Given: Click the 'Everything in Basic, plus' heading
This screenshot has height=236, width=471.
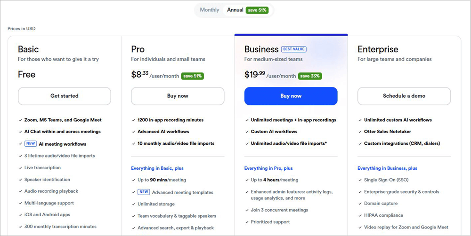Looking at the screenshot, I should click(157, 168).
